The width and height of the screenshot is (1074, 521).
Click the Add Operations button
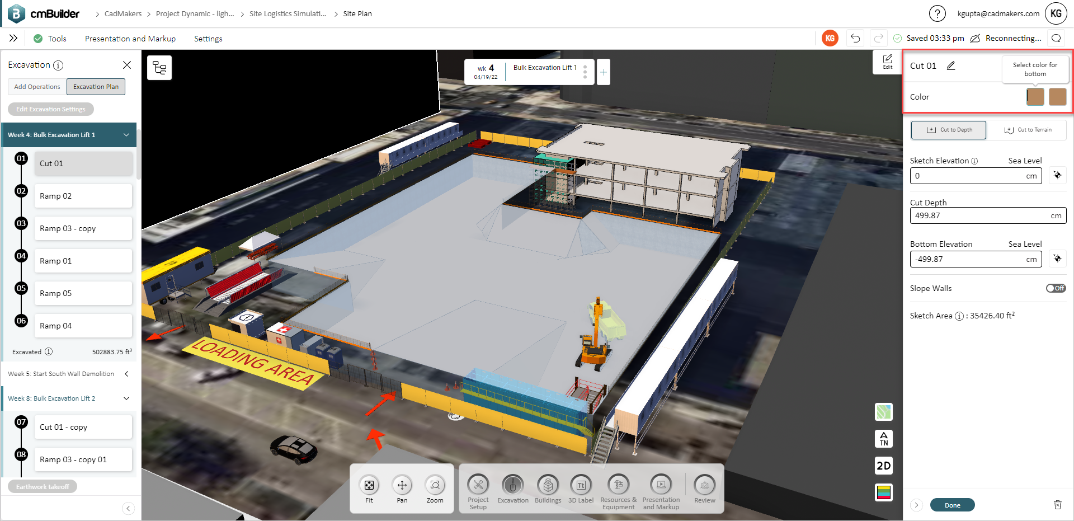click(x=36, y=86)
